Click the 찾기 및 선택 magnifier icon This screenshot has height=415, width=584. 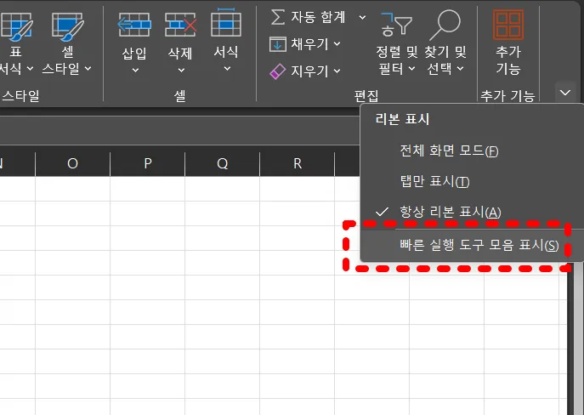click(x=445, y=25)
